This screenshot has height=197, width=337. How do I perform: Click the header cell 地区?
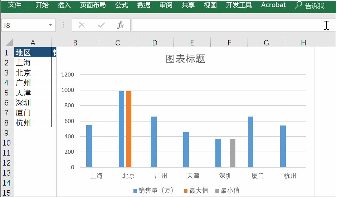coord(33,53)
